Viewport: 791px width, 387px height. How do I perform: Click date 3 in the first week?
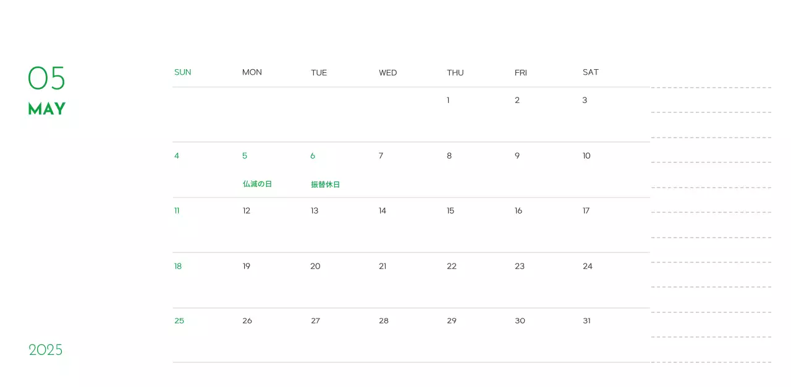[x=585, y=100]
